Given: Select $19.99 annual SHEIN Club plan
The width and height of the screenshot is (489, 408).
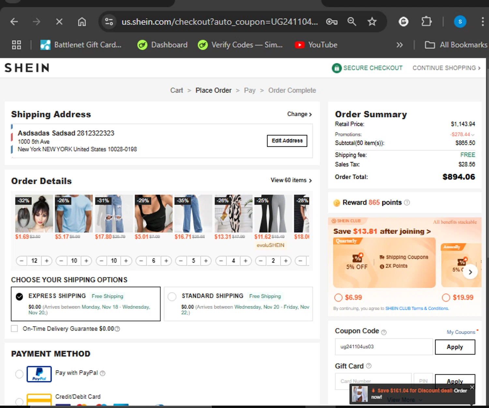Looking at the screenshot, I should pyautogui.click(x=446, y=297).
